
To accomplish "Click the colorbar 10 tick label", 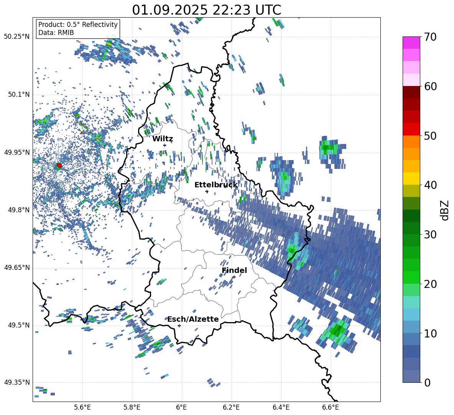I will [430, 333].
